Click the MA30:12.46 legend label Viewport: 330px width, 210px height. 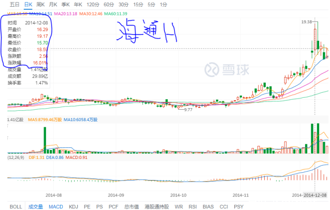[91, 13]
